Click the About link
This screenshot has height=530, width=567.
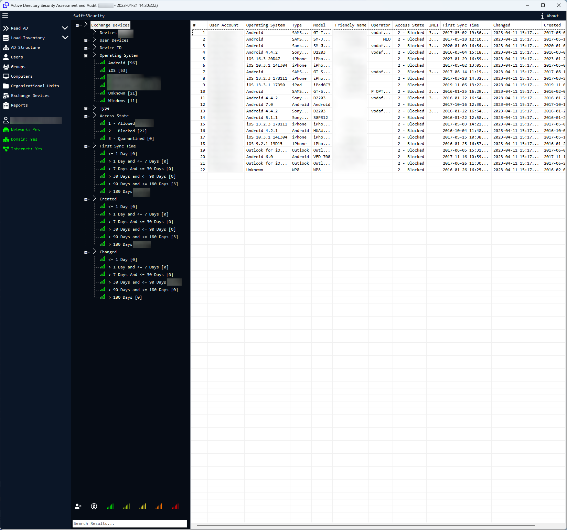coord(553,16)
